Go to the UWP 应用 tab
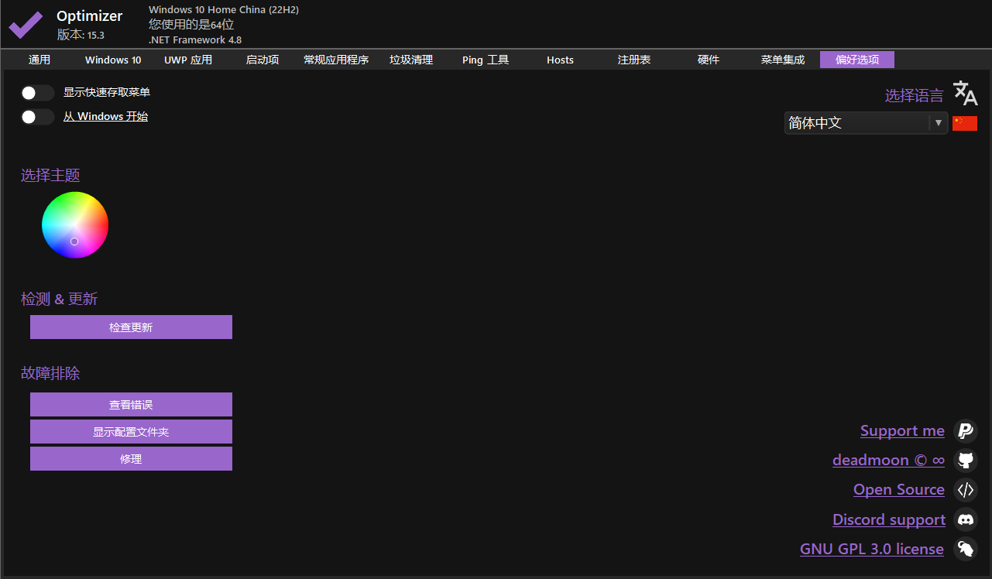 [x=188, y=60]
